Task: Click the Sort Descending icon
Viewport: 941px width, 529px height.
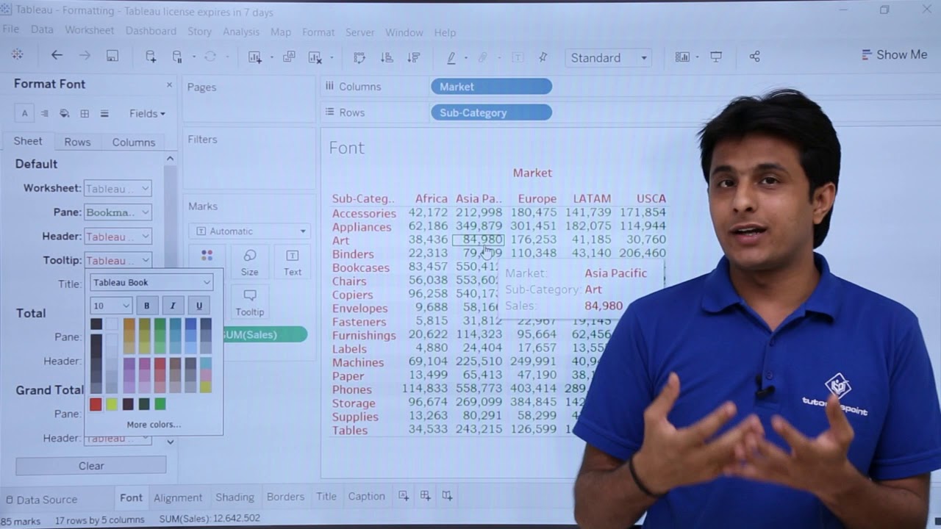Action: [x=414, y=57]
